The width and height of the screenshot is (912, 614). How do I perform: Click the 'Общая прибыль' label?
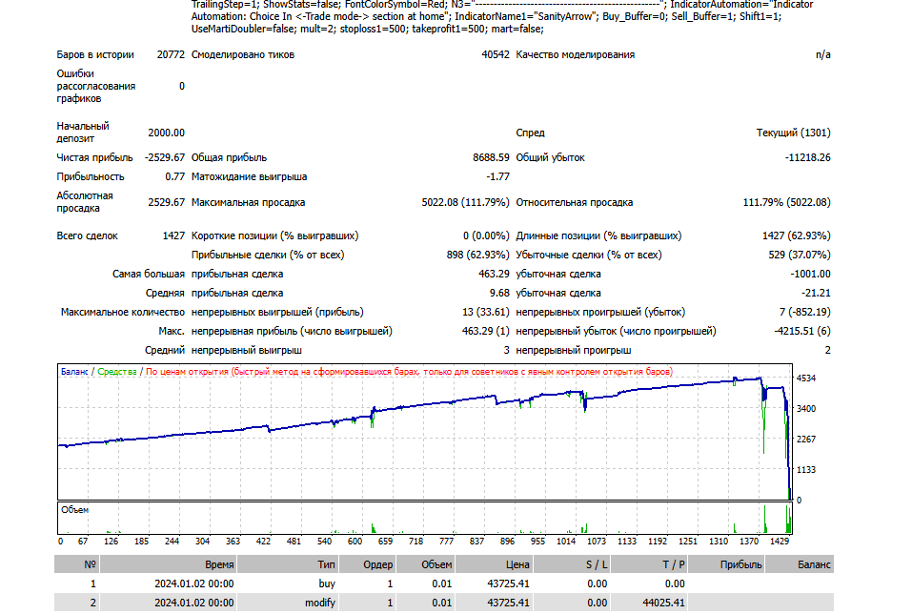click(x=229, y=157)
